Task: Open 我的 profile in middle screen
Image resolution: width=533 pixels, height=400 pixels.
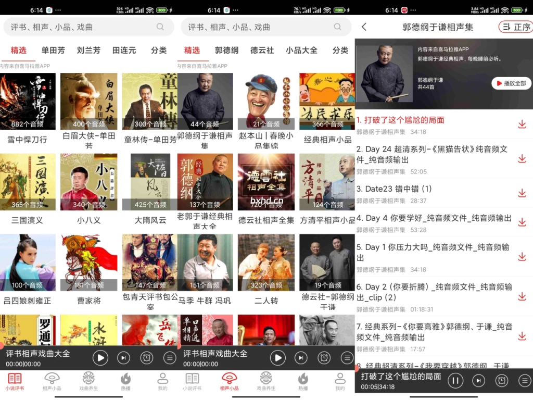Action: tap(340, 381)
